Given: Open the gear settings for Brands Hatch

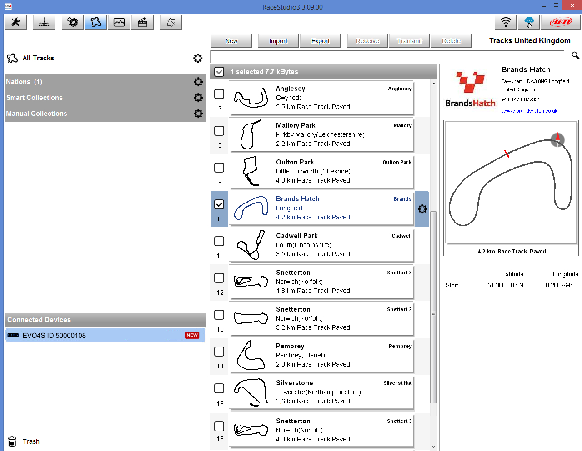Looking at the screenshot, I should (422, 209).
